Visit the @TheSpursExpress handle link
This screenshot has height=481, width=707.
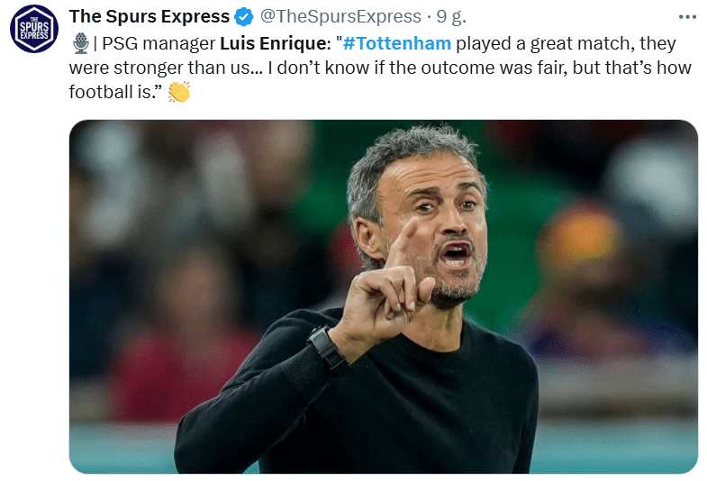pyautogui.click(x=340, y=17)
